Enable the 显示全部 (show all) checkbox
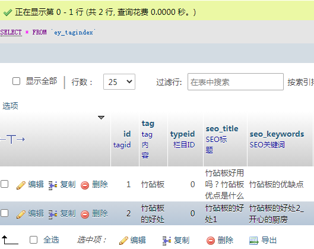The image size is (314, 249). point(16,81)
